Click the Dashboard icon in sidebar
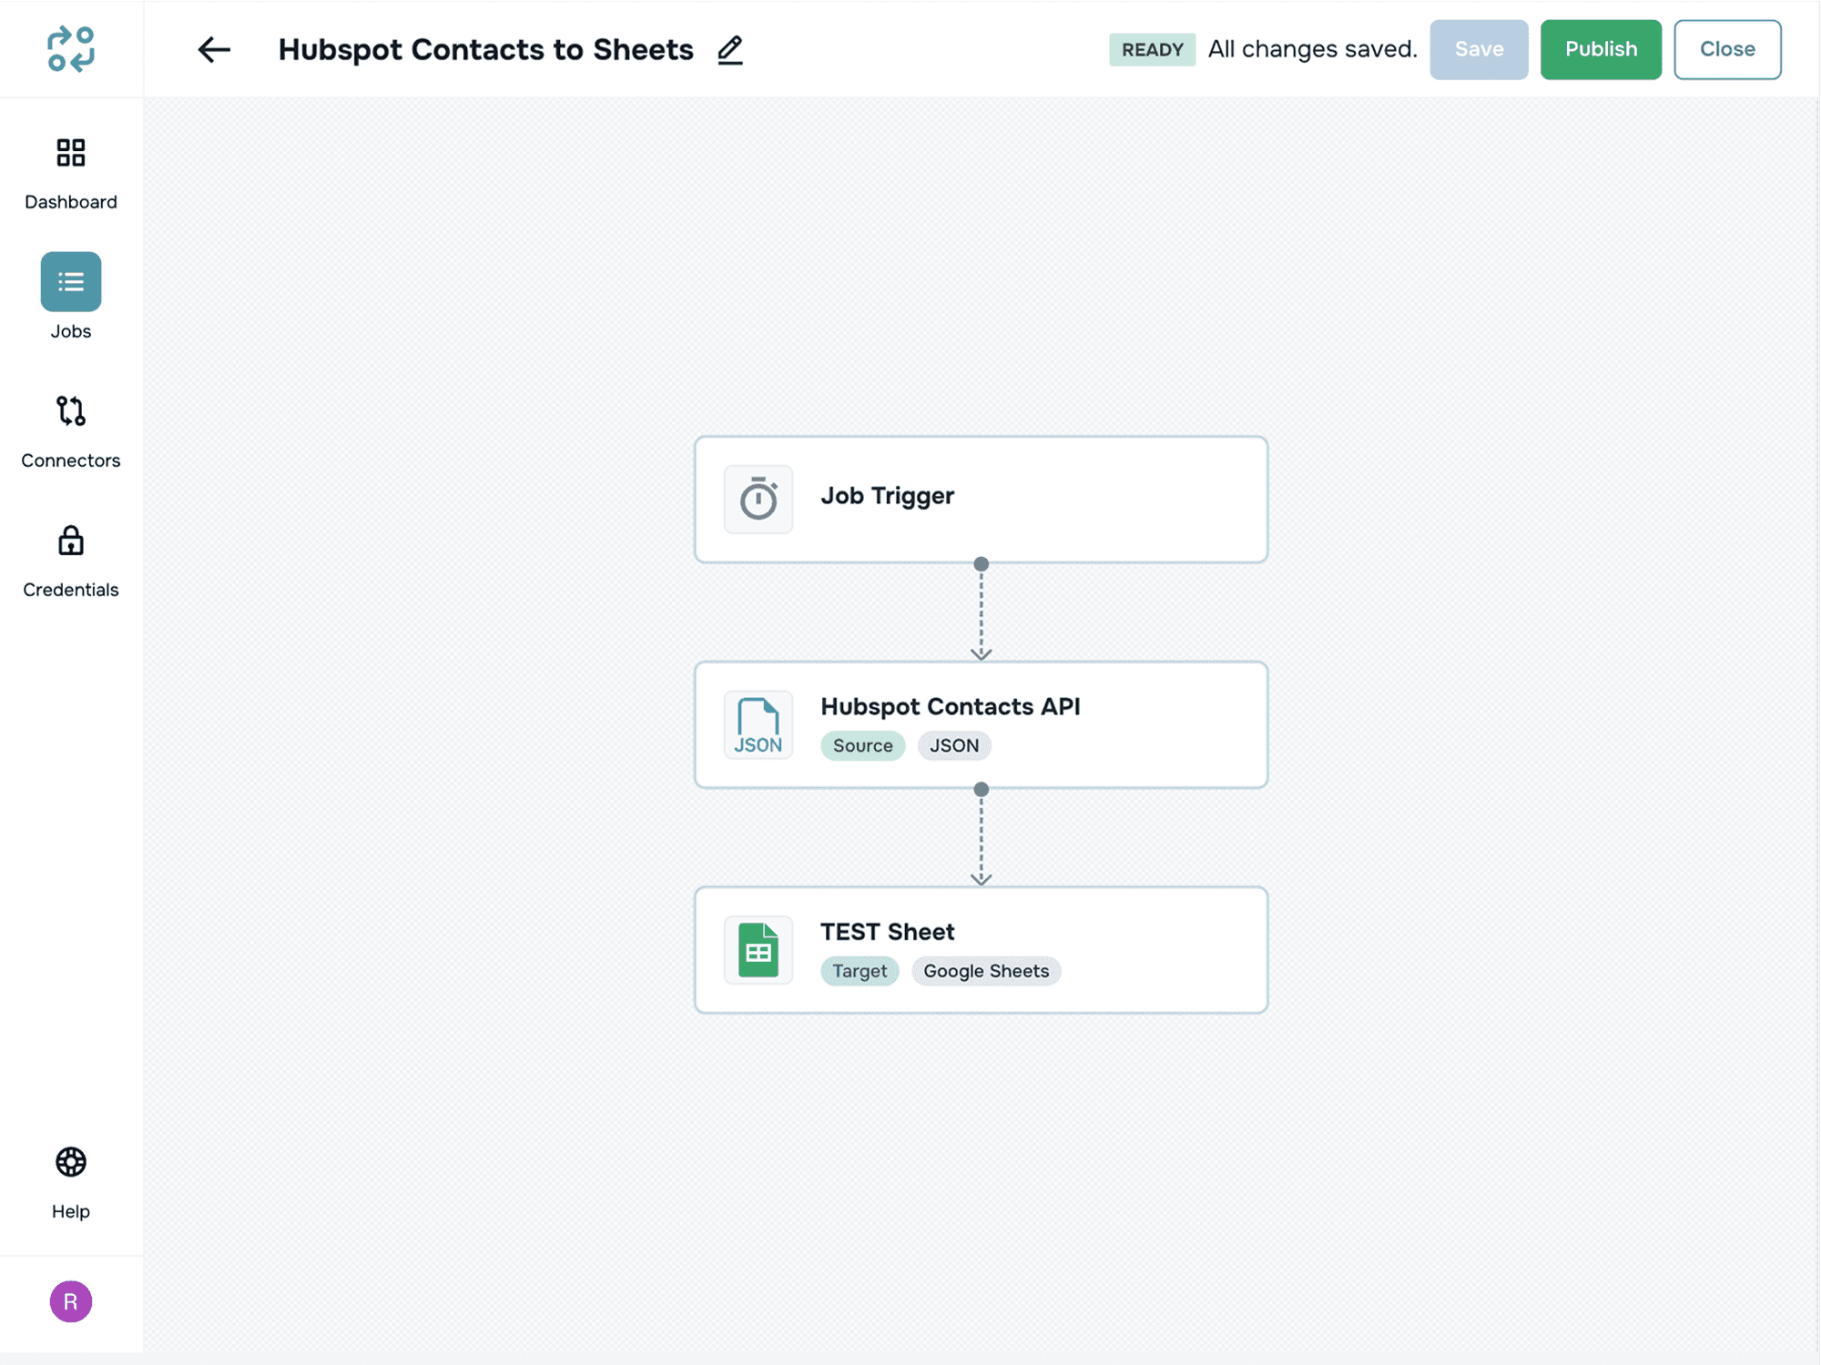The width and height of the screenshot is (1821, 1365). [70, 154]
